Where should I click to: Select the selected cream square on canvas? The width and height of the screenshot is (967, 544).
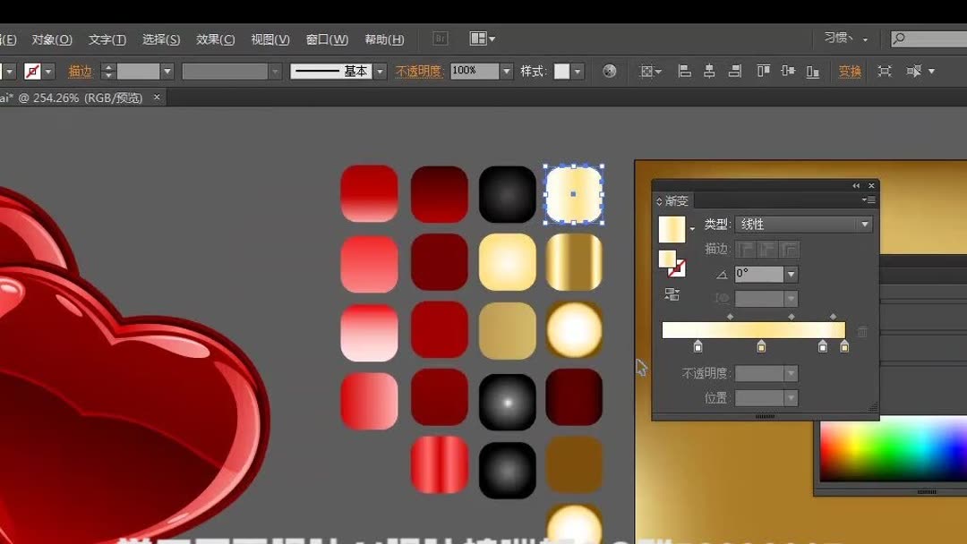click(574, 194)
